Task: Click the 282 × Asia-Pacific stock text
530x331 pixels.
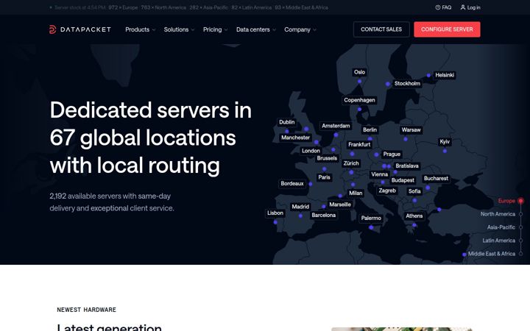Action: (208, 7)
